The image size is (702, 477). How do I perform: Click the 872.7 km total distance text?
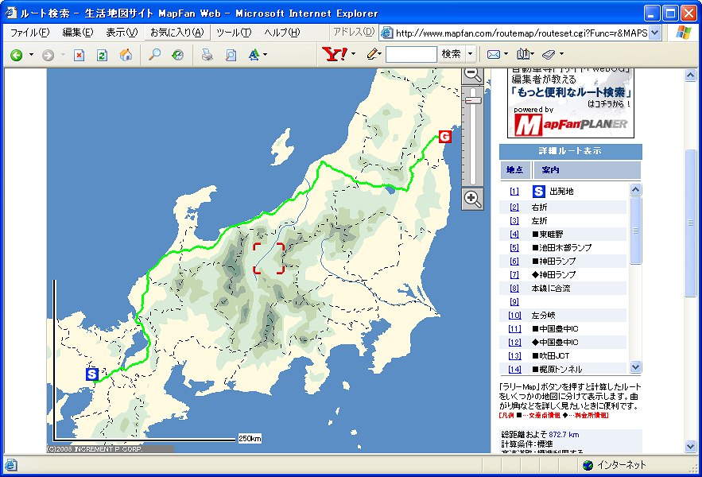pyautogui.click(x=564, y=435)
